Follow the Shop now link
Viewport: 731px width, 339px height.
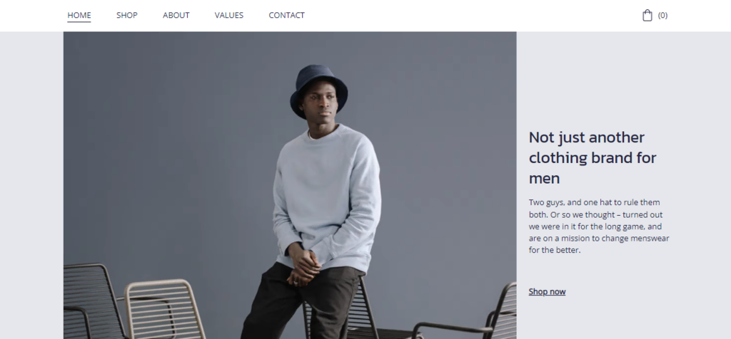[x=547, y=291]
